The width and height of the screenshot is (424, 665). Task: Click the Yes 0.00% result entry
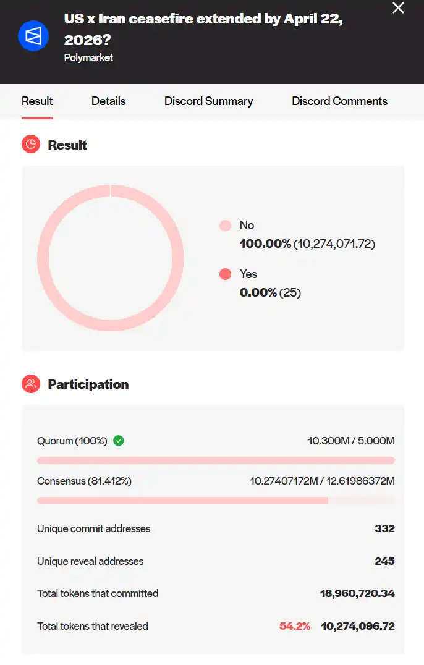[270, 292]
